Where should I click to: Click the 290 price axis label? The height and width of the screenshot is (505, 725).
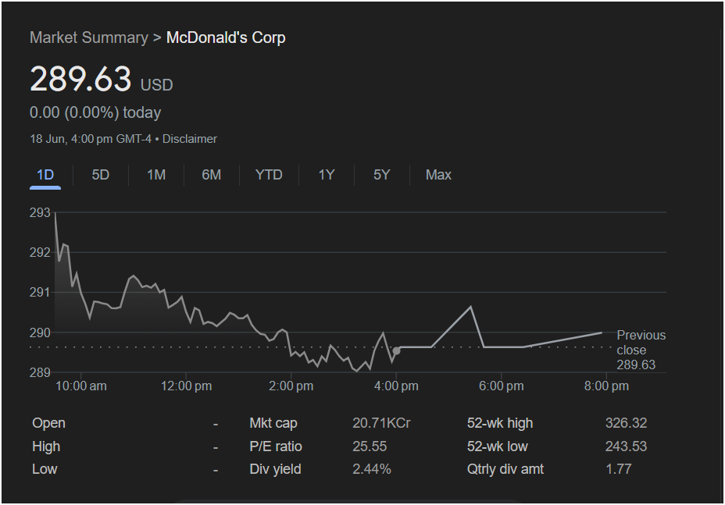coord(40,333)
